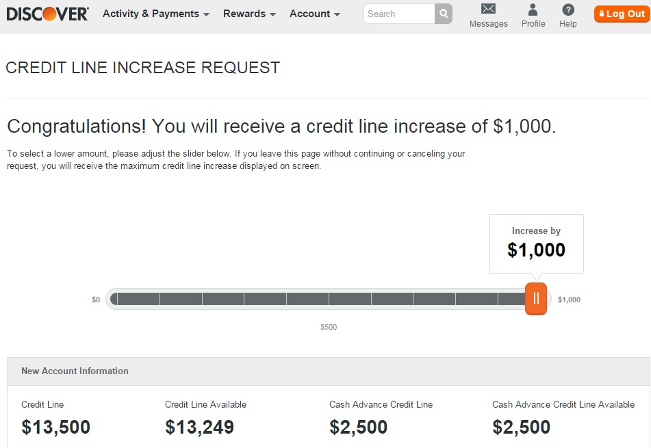Screen dimensions: 651x448
Task: Click the Messages label link
Action: coord(488,24)
